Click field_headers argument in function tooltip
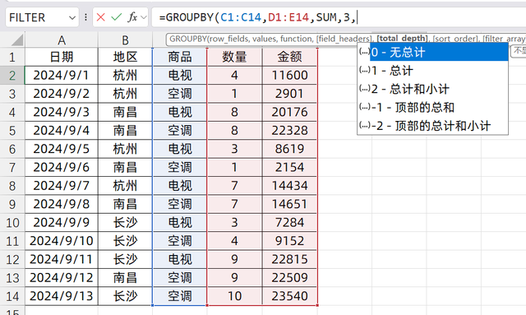This screenshot has width=526, height=315. coord(344,39)
